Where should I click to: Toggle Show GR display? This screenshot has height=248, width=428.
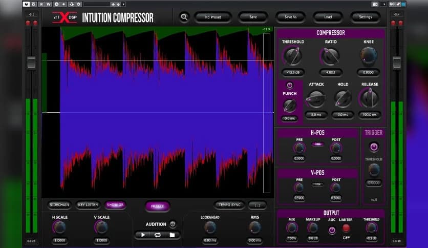click(x=115, y=205)
